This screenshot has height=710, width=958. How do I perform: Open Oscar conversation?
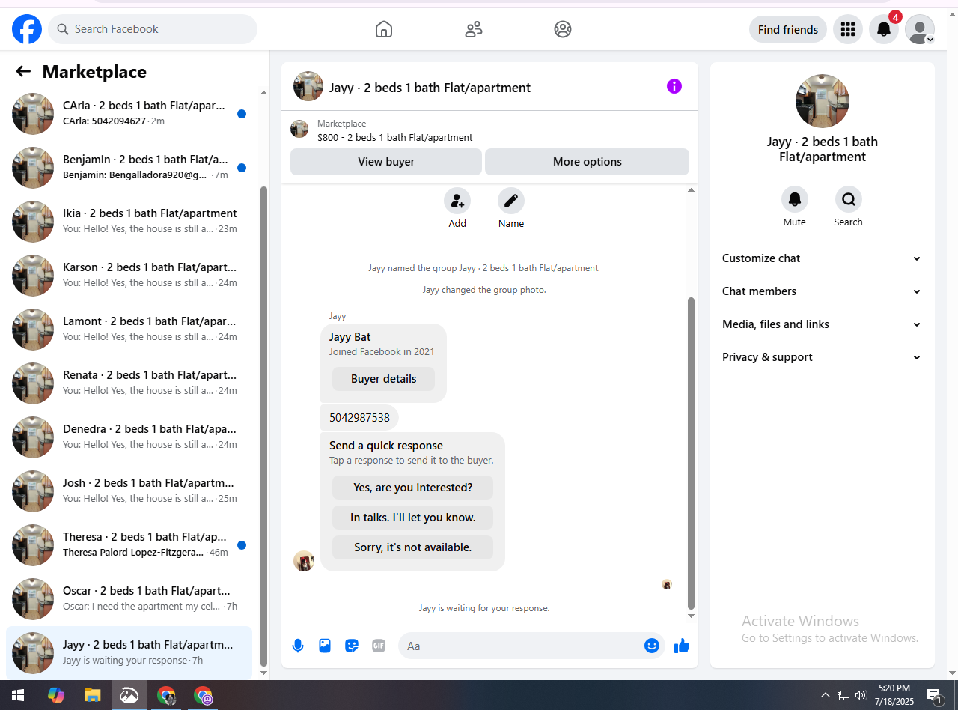click(x=129, y=599)
